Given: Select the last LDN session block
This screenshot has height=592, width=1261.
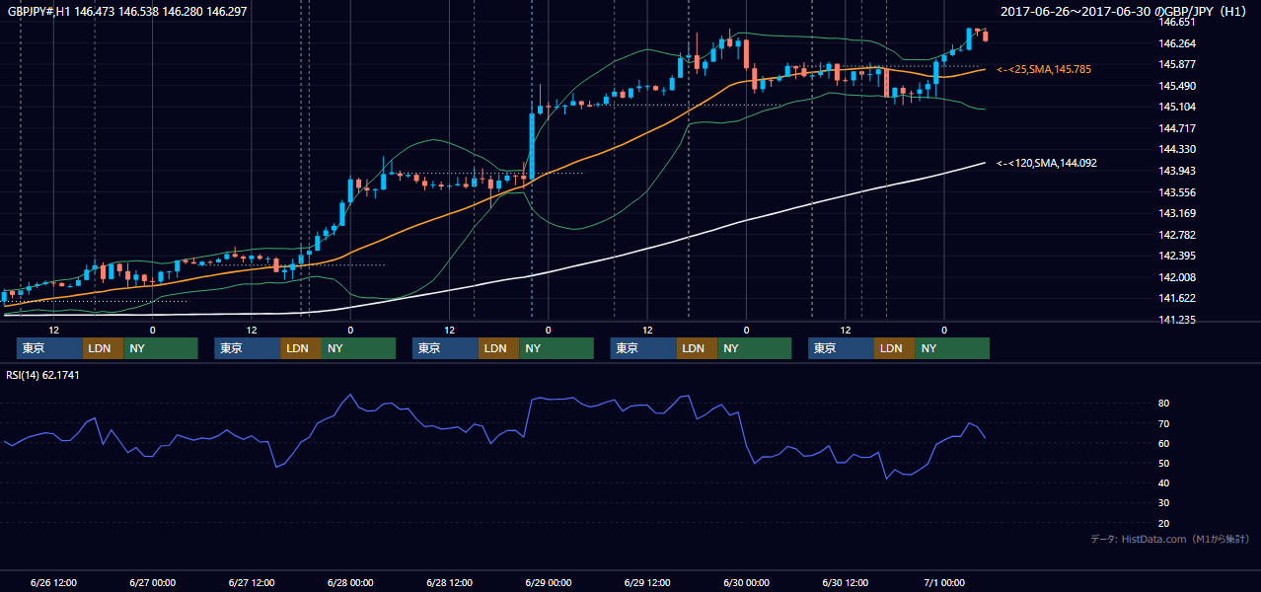Looking at the screenshot, I should tap(894, 348).
